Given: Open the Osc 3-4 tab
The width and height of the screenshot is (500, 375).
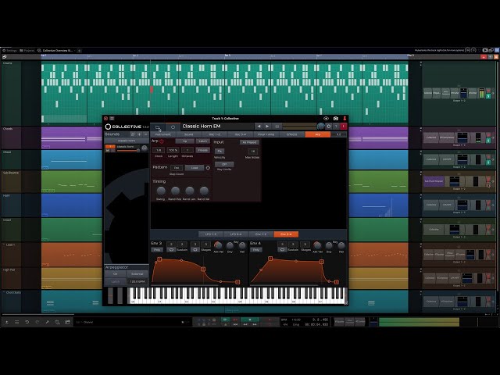Looking at the screenshot, I should tap(240, 134).
